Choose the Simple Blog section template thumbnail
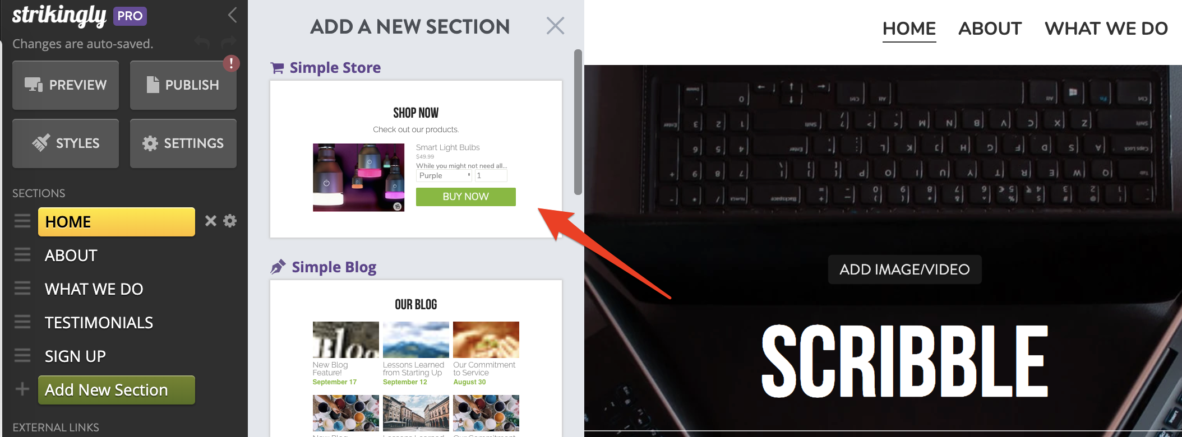Viewport: 1182px width, 437px height. pos(416,359)
